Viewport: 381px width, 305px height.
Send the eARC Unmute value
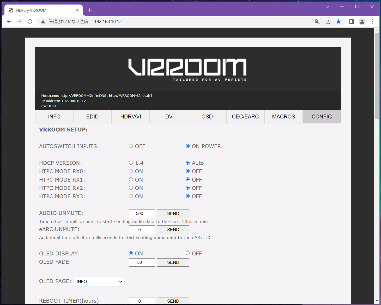tap(173, 230)
